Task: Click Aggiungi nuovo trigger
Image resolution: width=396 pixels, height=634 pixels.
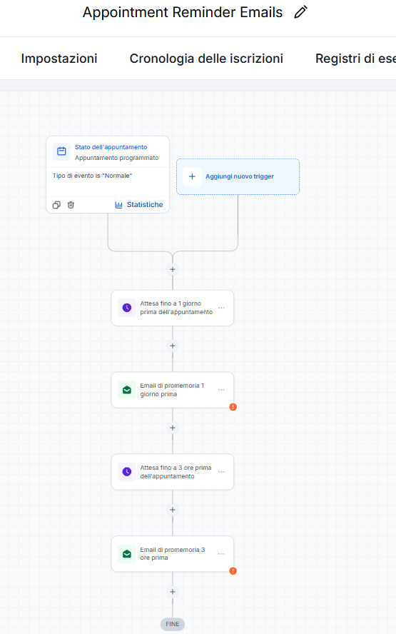Action: [x=240, y=176]
